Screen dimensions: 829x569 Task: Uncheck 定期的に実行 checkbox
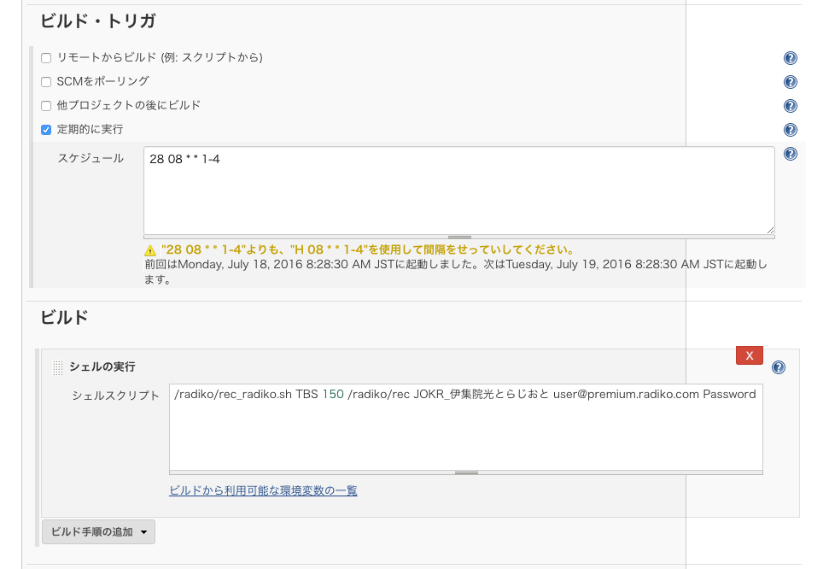[x=46, y=130]
